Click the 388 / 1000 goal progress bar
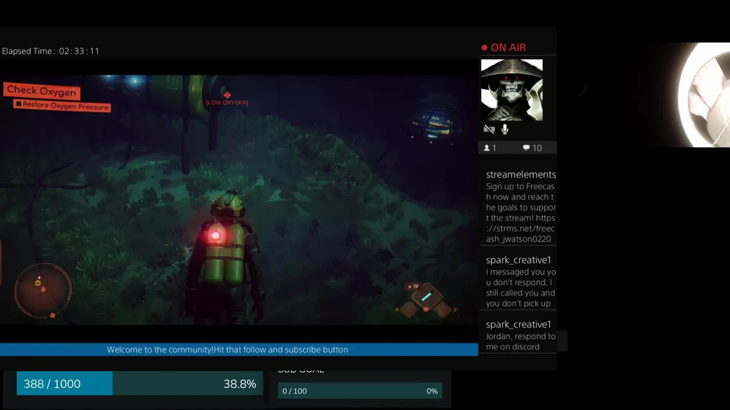 point(140,384)
